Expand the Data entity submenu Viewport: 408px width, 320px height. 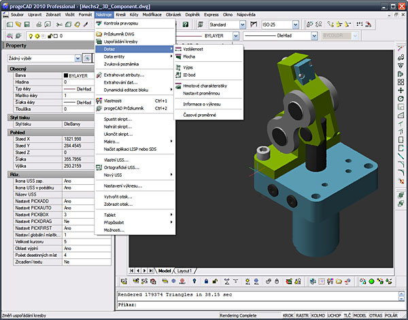pyautogui.click(x=135, y=56)
